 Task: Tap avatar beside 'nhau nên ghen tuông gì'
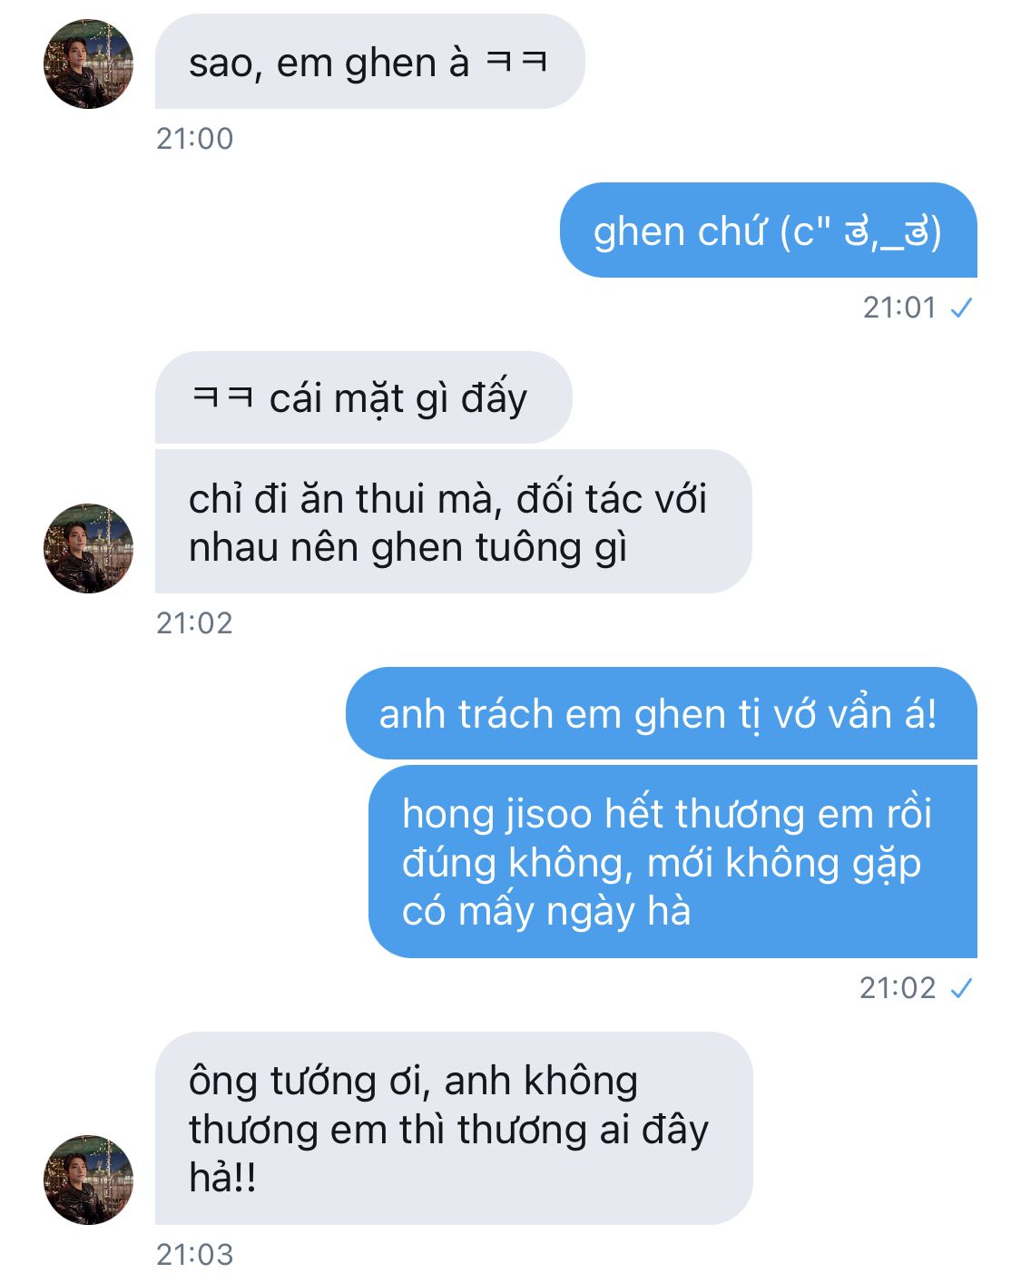pyautogui.click(x=88, y=548)
